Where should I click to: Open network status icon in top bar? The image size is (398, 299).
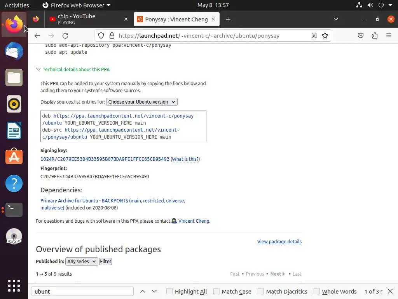pos(359,5)
